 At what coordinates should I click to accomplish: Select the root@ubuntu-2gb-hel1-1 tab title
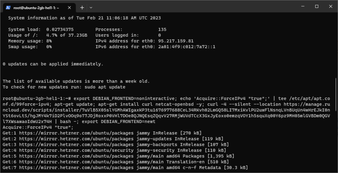point(36,7)
